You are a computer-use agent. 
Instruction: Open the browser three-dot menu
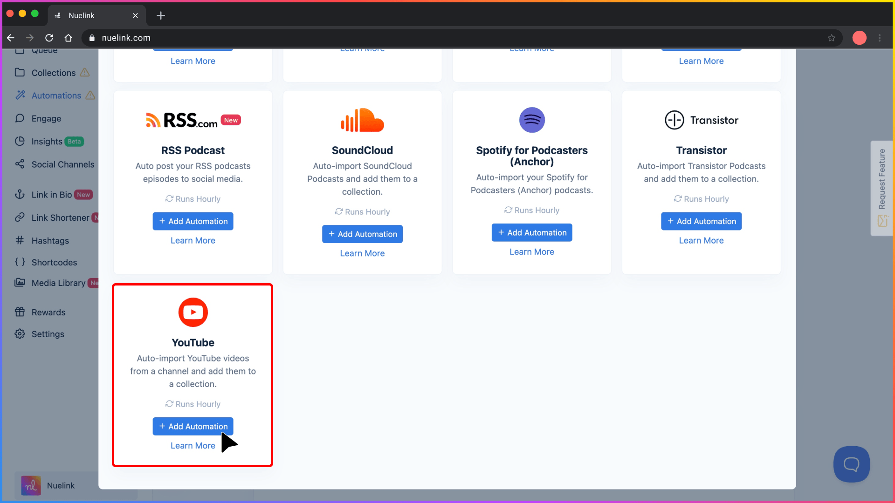point(880,38)
